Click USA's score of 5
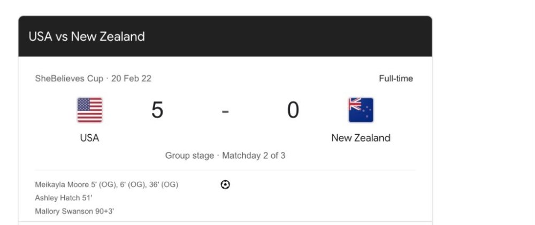The width and height of the screenshot is (535, 225). point(157,110)
